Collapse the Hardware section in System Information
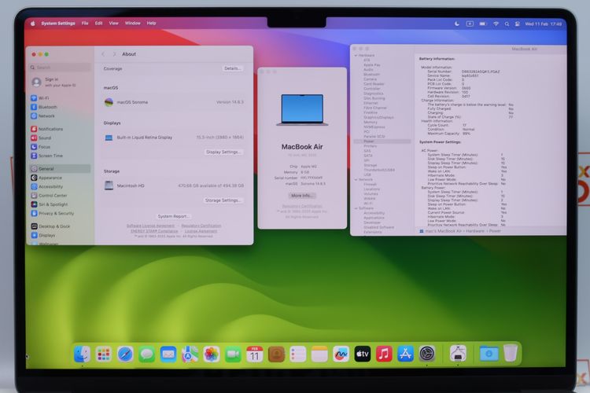The width and height of the screenshot is (590, 393). (x=356, y=56)
